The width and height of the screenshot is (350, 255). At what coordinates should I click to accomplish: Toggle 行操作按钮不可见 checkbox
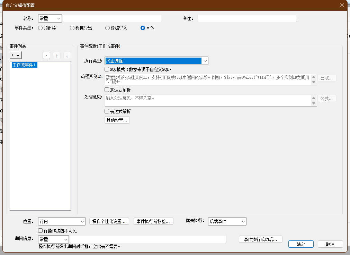click(41, 231)
